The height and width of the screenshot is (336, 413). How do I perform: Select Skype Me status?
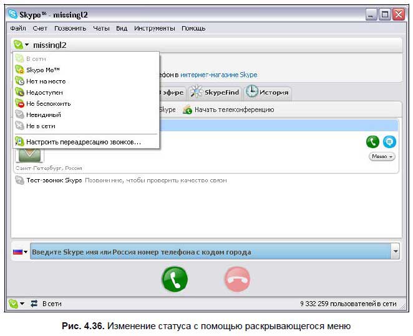click(x=42, y=70)
